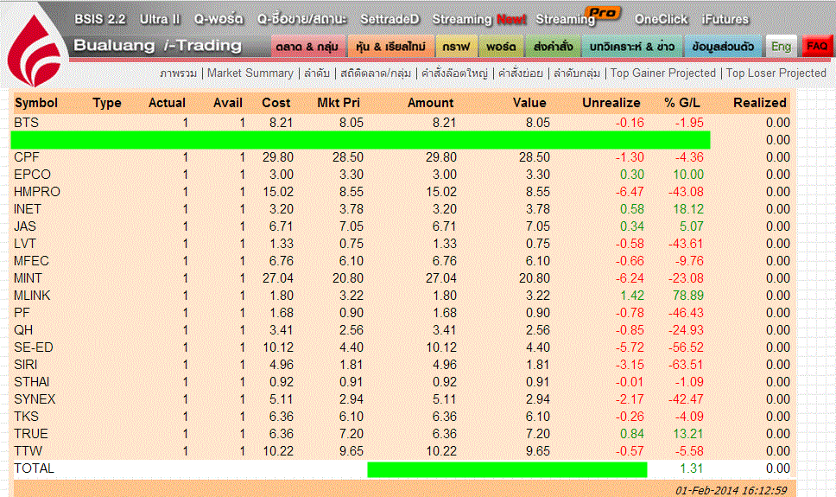This screenshot has width=836, height=497.
Task: Click the red FAQ button
Action: click(816, 46)
